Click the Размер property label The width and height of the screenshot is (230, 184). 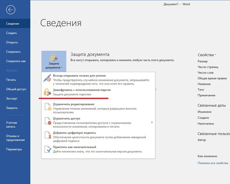[x=202, y=61]
